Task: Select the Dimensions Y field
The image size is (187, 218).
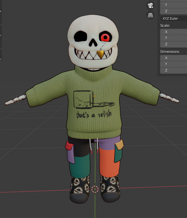Action: 174,64
